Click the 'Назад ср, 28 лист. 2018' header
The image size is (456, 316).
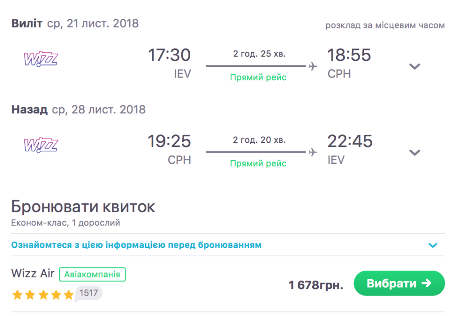click(x=78, y=109)
